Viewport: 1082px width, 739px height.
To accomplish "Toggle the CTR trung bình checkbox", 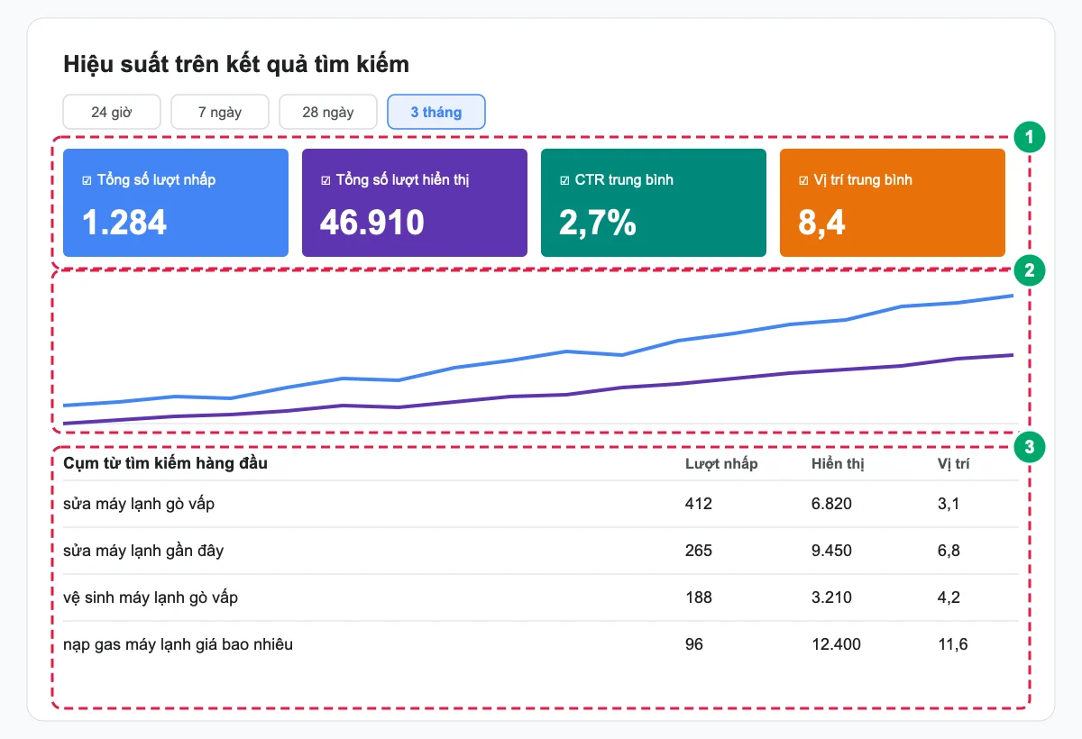I will tap(565, 180).
